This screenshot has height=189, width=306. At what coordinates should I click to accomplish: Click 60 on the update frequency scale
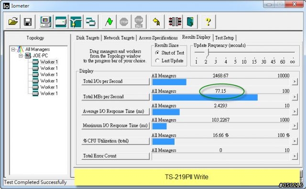point(283,62)
